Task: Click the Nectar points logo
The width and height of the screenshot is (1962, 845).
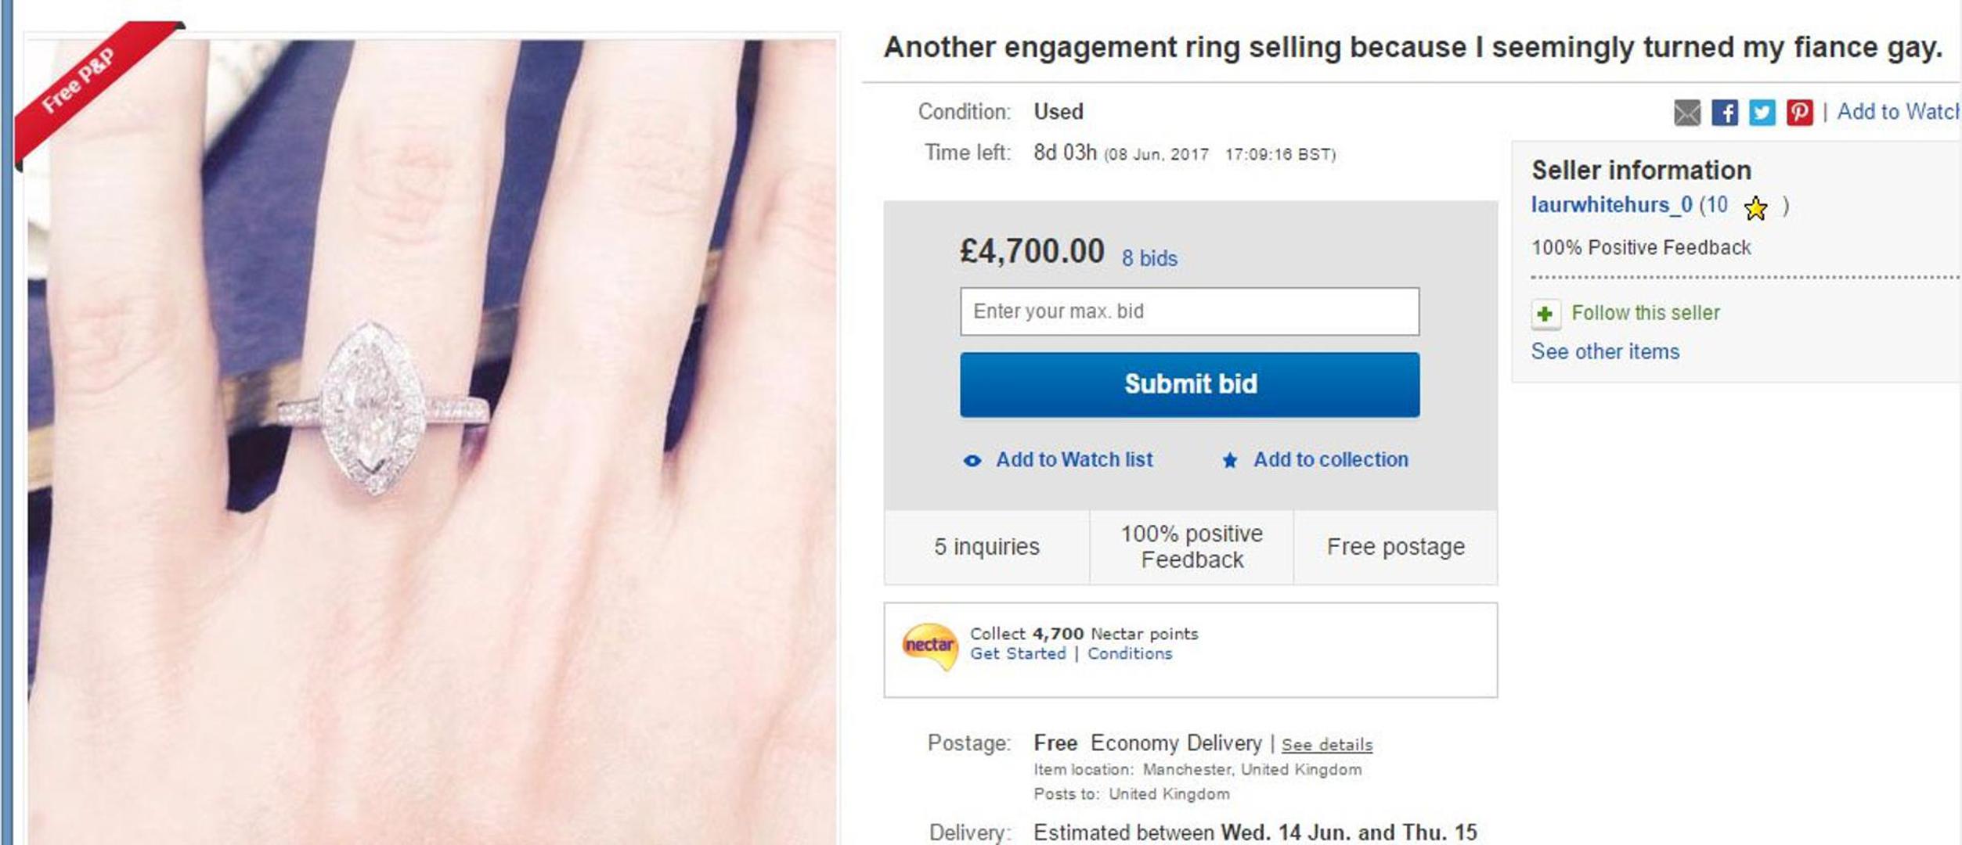Action: (929, 646)
